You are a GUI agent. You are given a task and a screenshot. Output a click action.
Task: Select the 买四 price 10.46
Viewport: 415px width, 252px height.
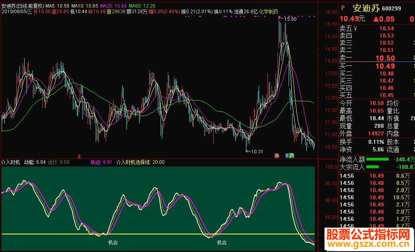click(387, 88)
